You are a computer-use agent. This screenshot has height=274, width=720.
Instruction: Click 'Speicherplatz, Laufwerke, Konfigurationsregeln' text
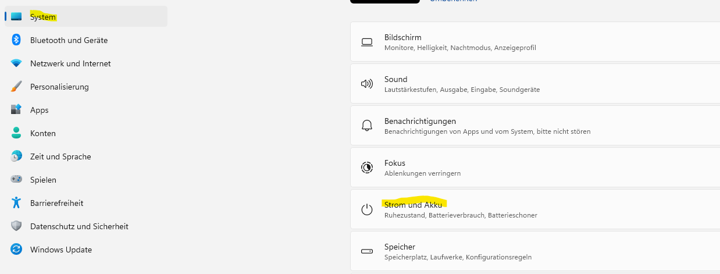click(x=458, y=257)
